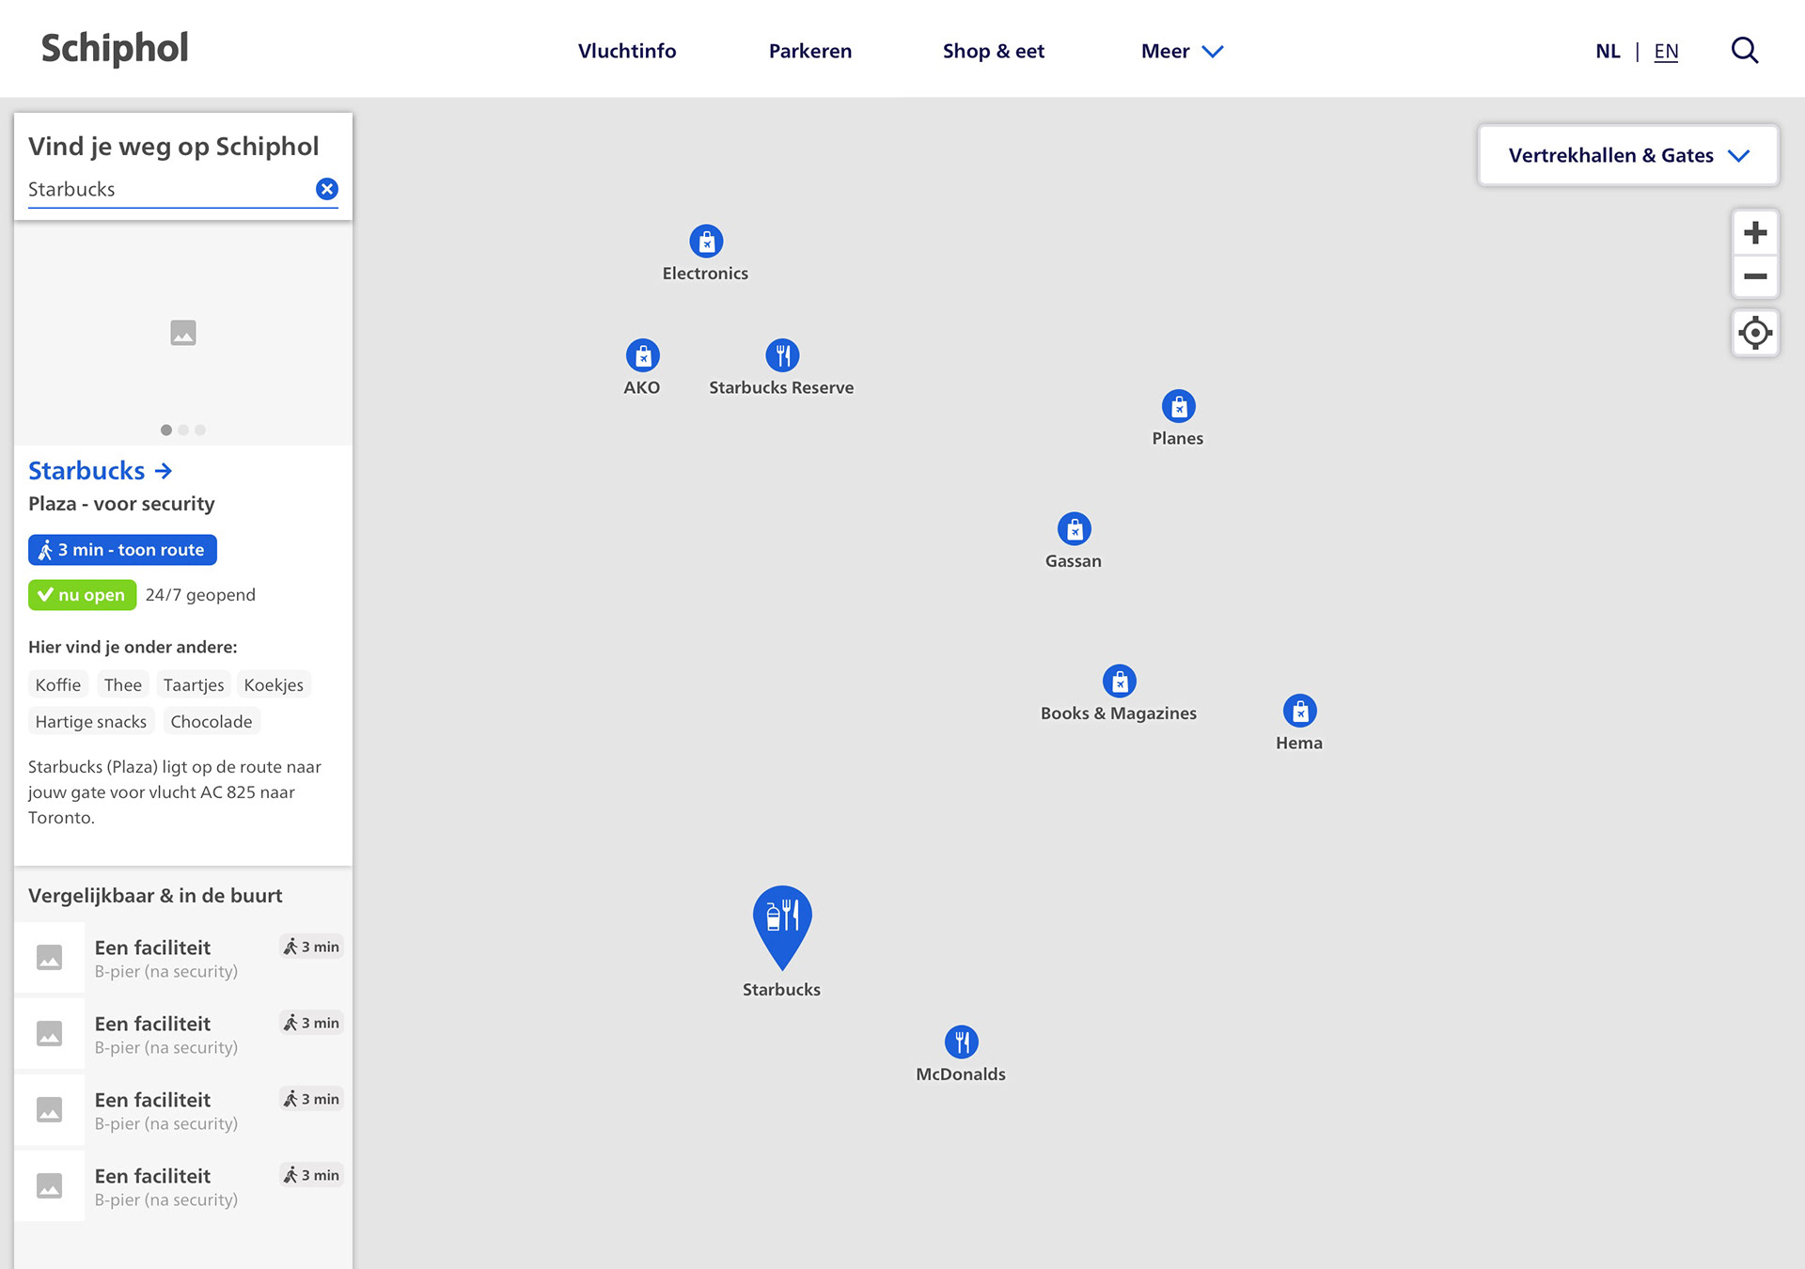
Task: Open Parkeren in the navigation
Action: click(x=810, y=52)
